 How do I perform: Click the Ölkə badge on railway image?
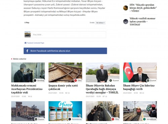click(x=78, y=80)
